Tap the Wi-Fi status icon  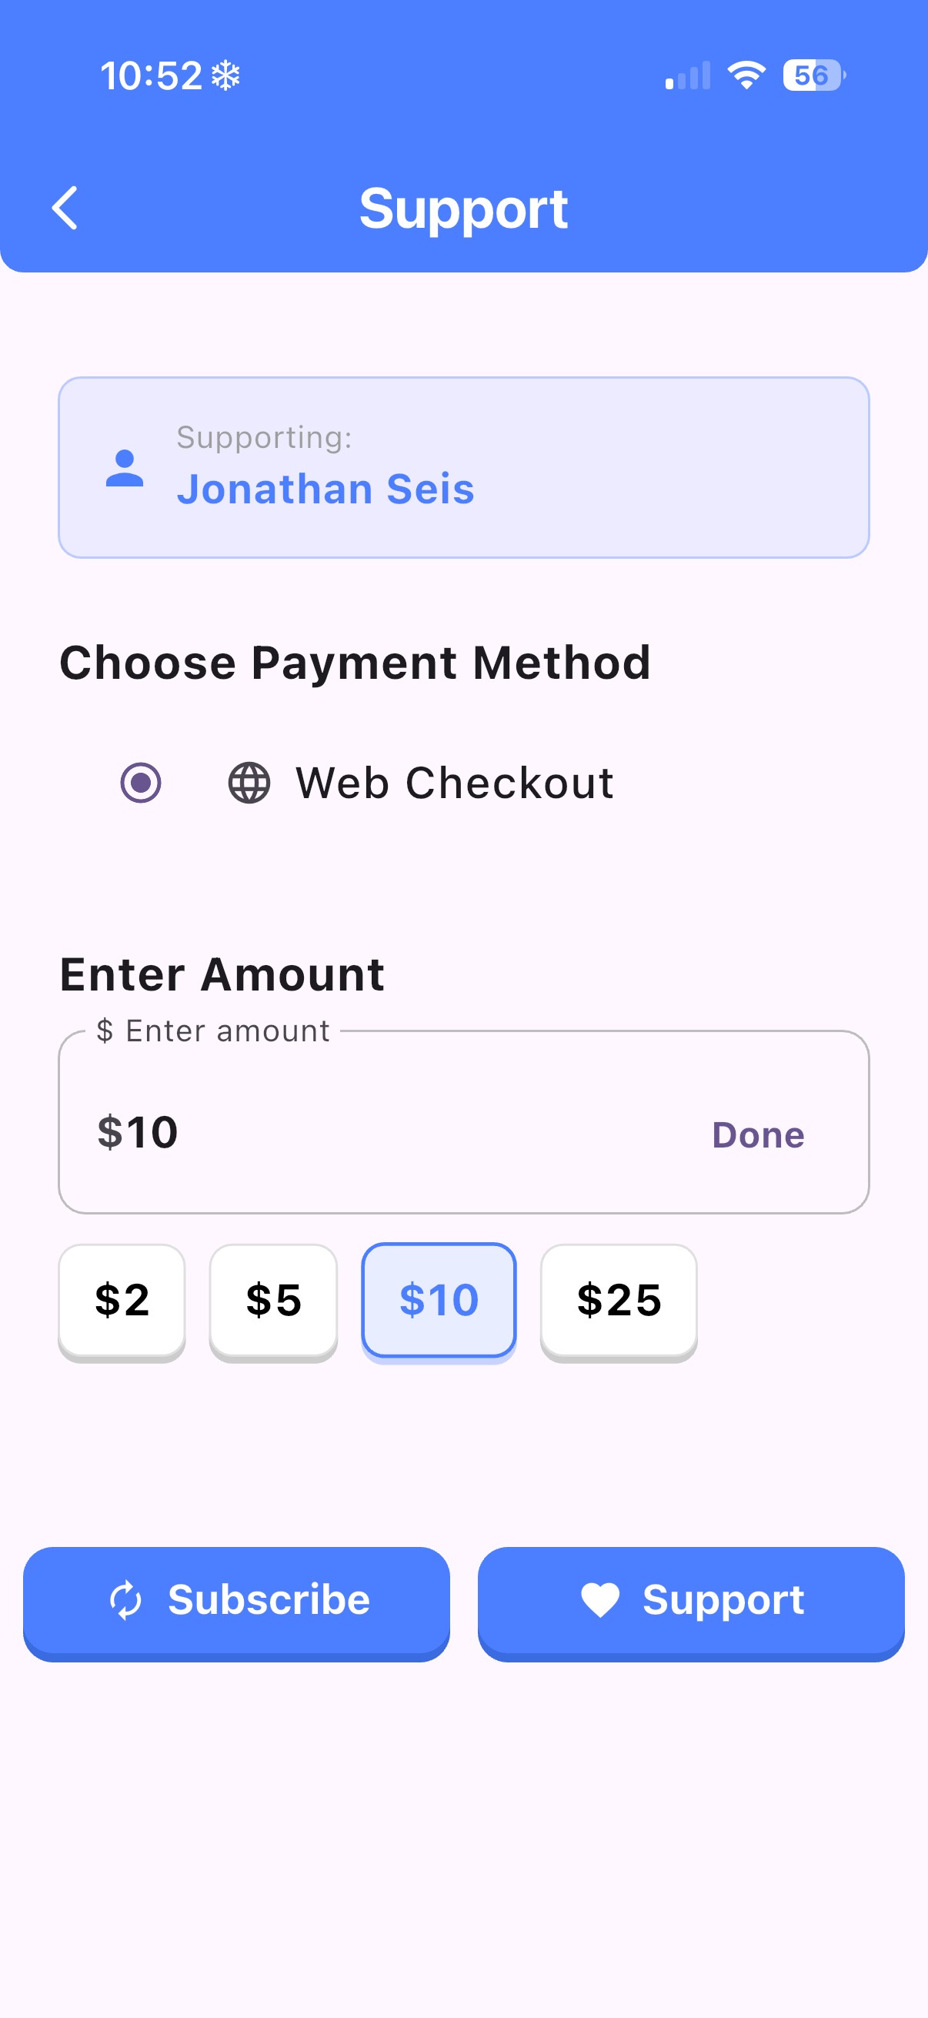pos(746,75)
